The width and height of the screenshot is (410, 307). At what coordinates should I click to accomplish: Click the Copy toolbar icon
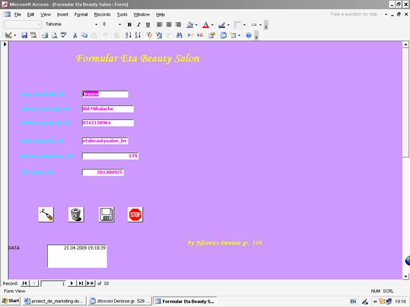click(84, 35)
